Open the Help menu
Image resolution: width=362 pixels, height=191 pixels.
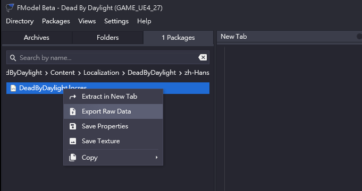coord(144,21)
